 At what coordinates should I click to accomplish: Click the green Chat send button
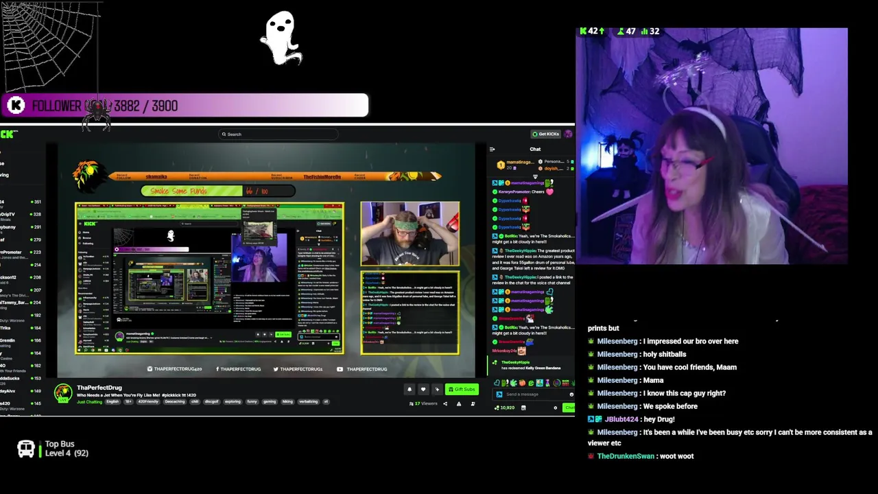(x=569, y=408)
